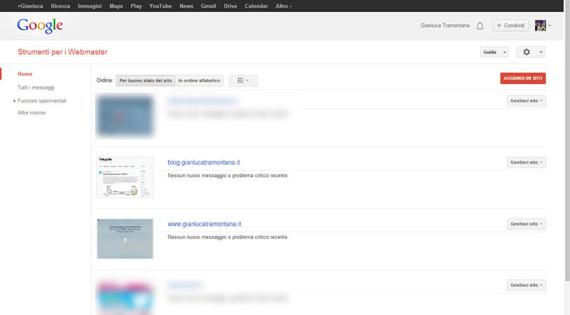Click Strumenti per i Webmaster title
Viewport: 570px width, 315px height.
(x=63, y=52)
